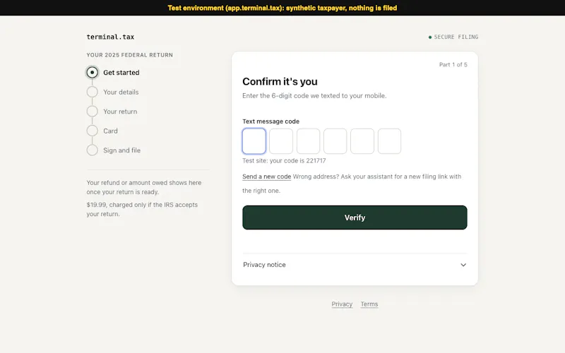This screenshot has height=353, width=565.
Task: Click the green Secure Filing status dot
Action: point(430,37)
